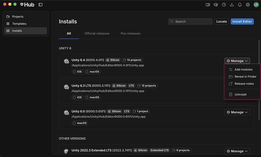Image resolution: width=261 pixels, height=157 pixels.
Task: Click the installs list vertical scrollbar
Action: pyautogui.click(x=259, y=80)
